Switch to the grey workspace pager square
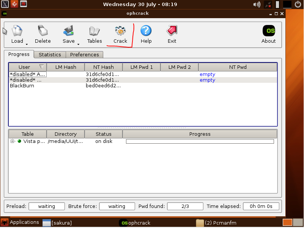The width and height of the screenshot is (304, 228). (298, 222)
